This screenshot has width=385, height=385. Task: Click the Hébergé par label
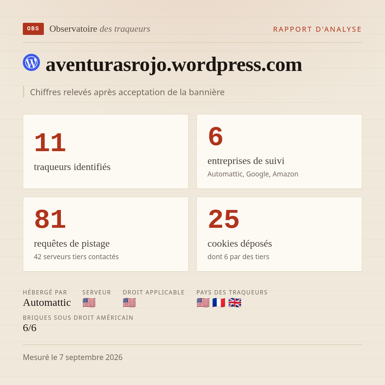click(45, 292)
